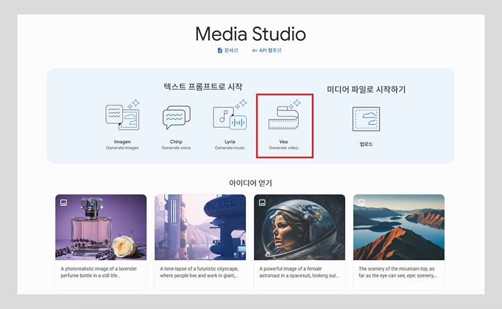Click the image badge on the astronaut card
Image resolution: width=502 pixels, height=309 pixels.
(262, 203)
